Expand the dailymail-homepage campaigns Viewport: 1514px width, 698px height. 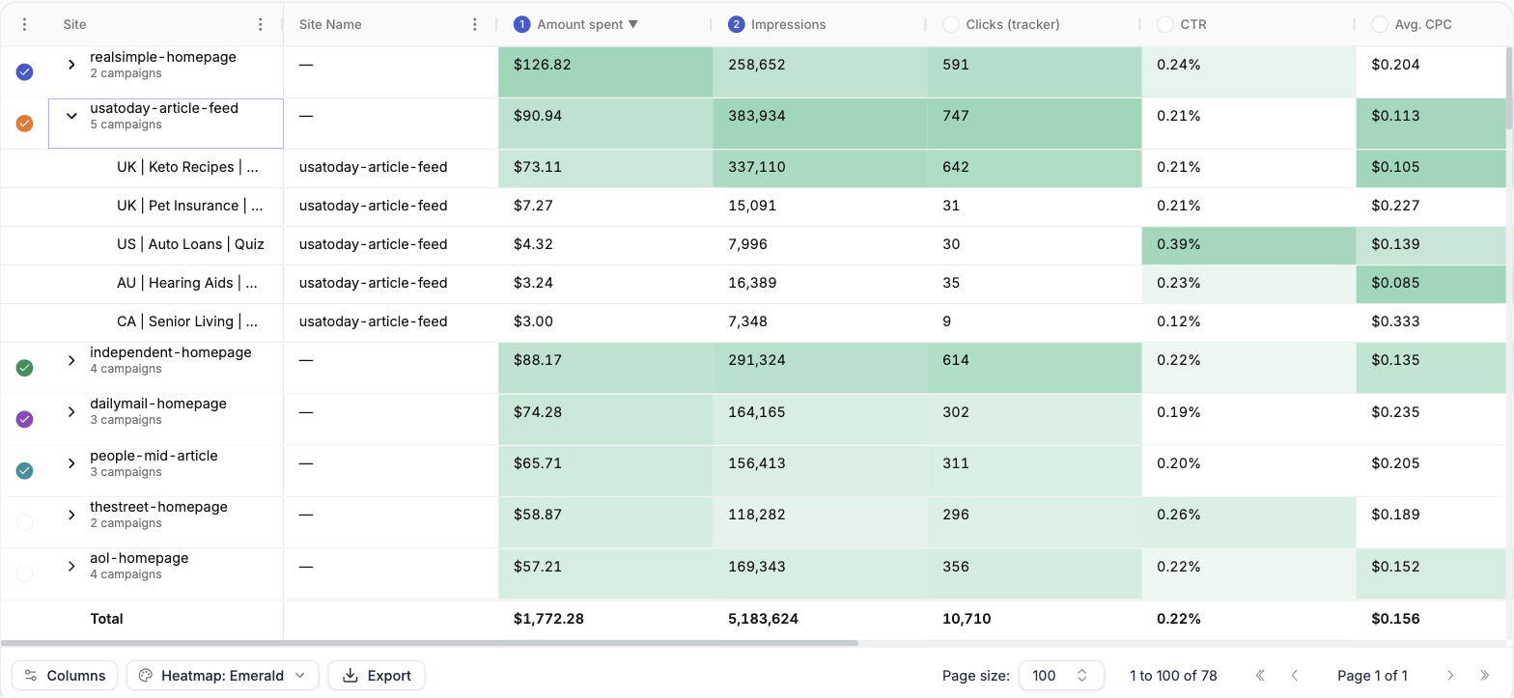pos(71,412)
